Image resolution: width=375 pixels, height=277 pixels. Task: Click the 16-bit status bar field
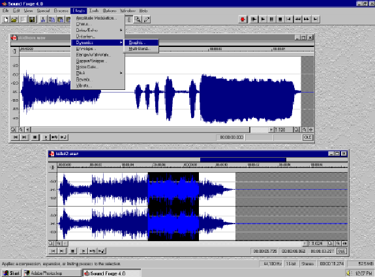pyautogui.click(x=291, y=263)
